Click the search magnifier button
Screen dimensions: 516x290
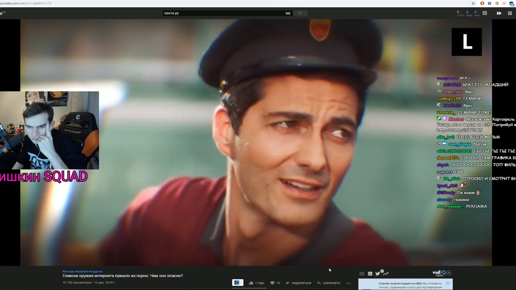pyautogui.click(x=300, y=13)
